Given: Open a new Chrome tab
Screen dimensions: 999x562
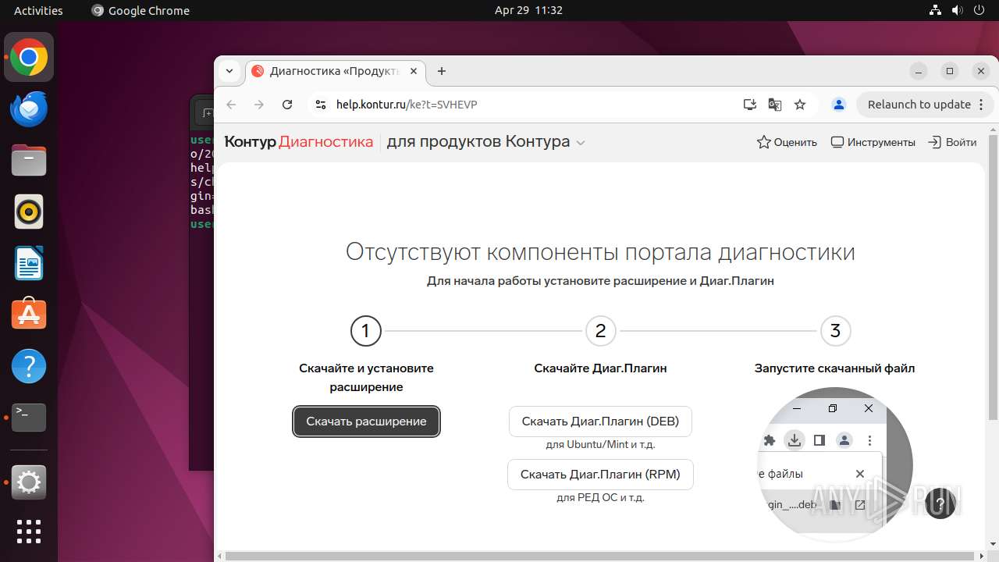Looking at the screenshot, I should coord(442,71).
